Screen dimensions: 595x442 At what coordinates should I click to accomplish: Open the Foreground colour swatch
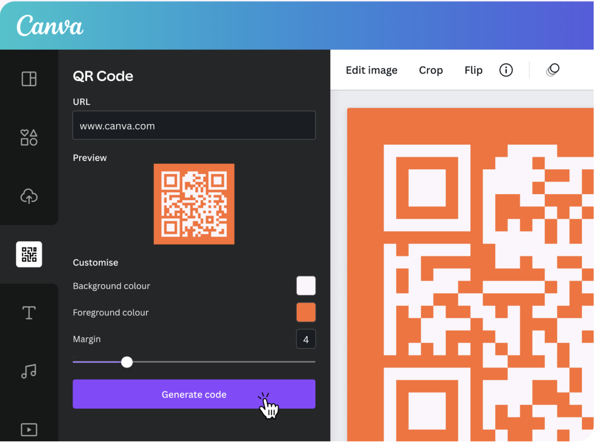(x=306, y=312)
